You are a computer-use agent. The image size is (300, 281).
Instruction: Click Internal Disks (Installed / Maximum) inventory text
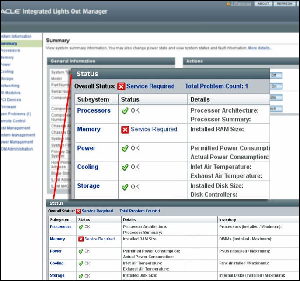(x=252, y=275)
